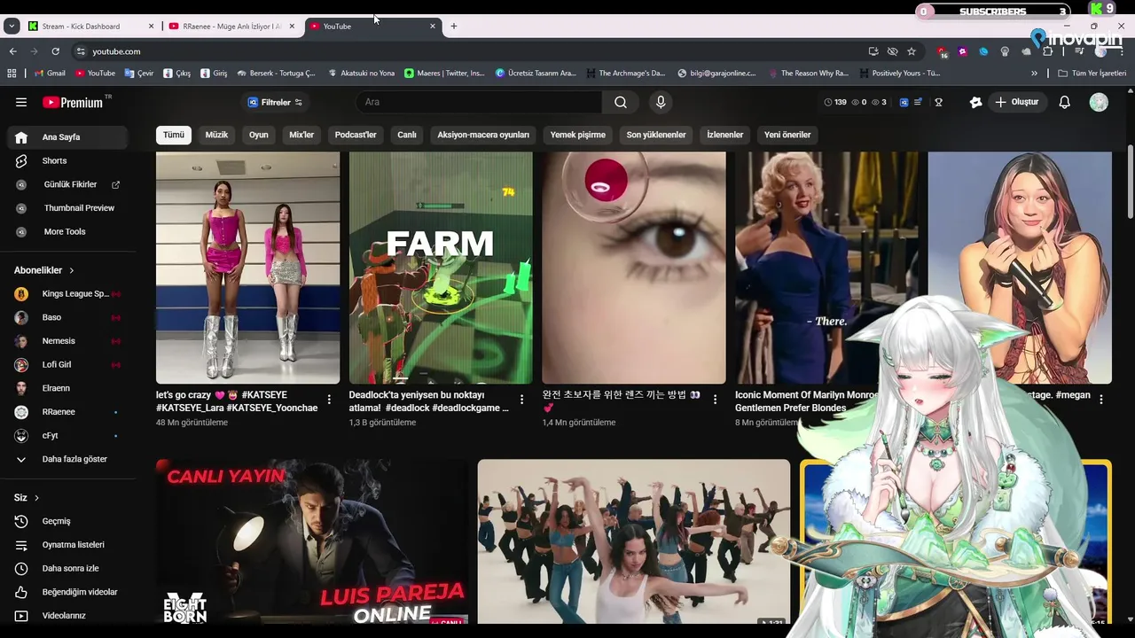Click in the Ara search field

479,102
